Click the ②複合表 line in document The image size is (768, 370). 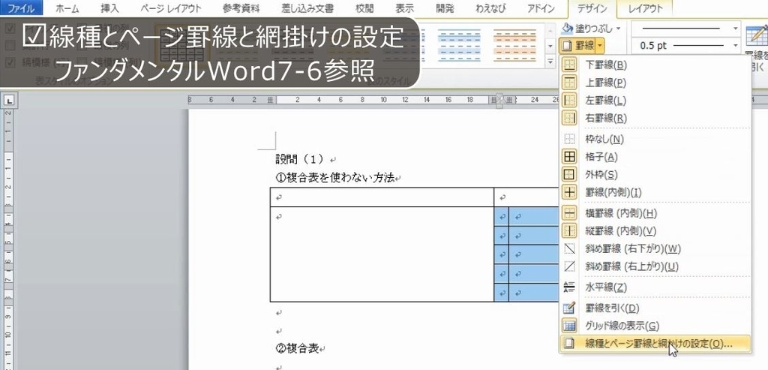(x=298, y=348)
